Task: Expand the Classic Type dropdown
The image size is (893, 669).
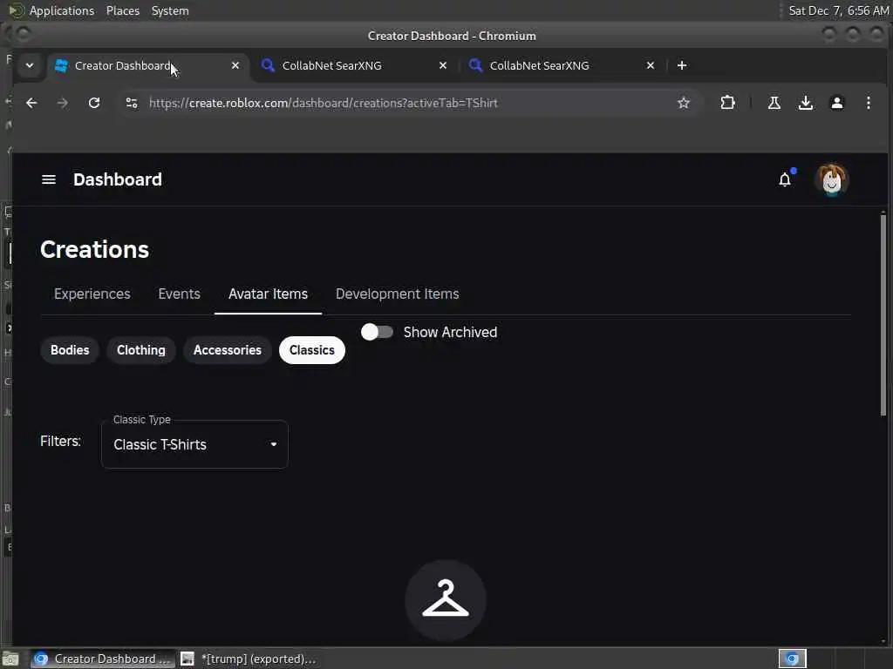Action: pyautogui.click(x=194, y=444)
